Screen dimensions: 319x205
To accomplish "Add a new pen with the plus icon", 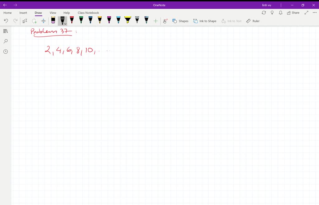I will coord(155,21).
